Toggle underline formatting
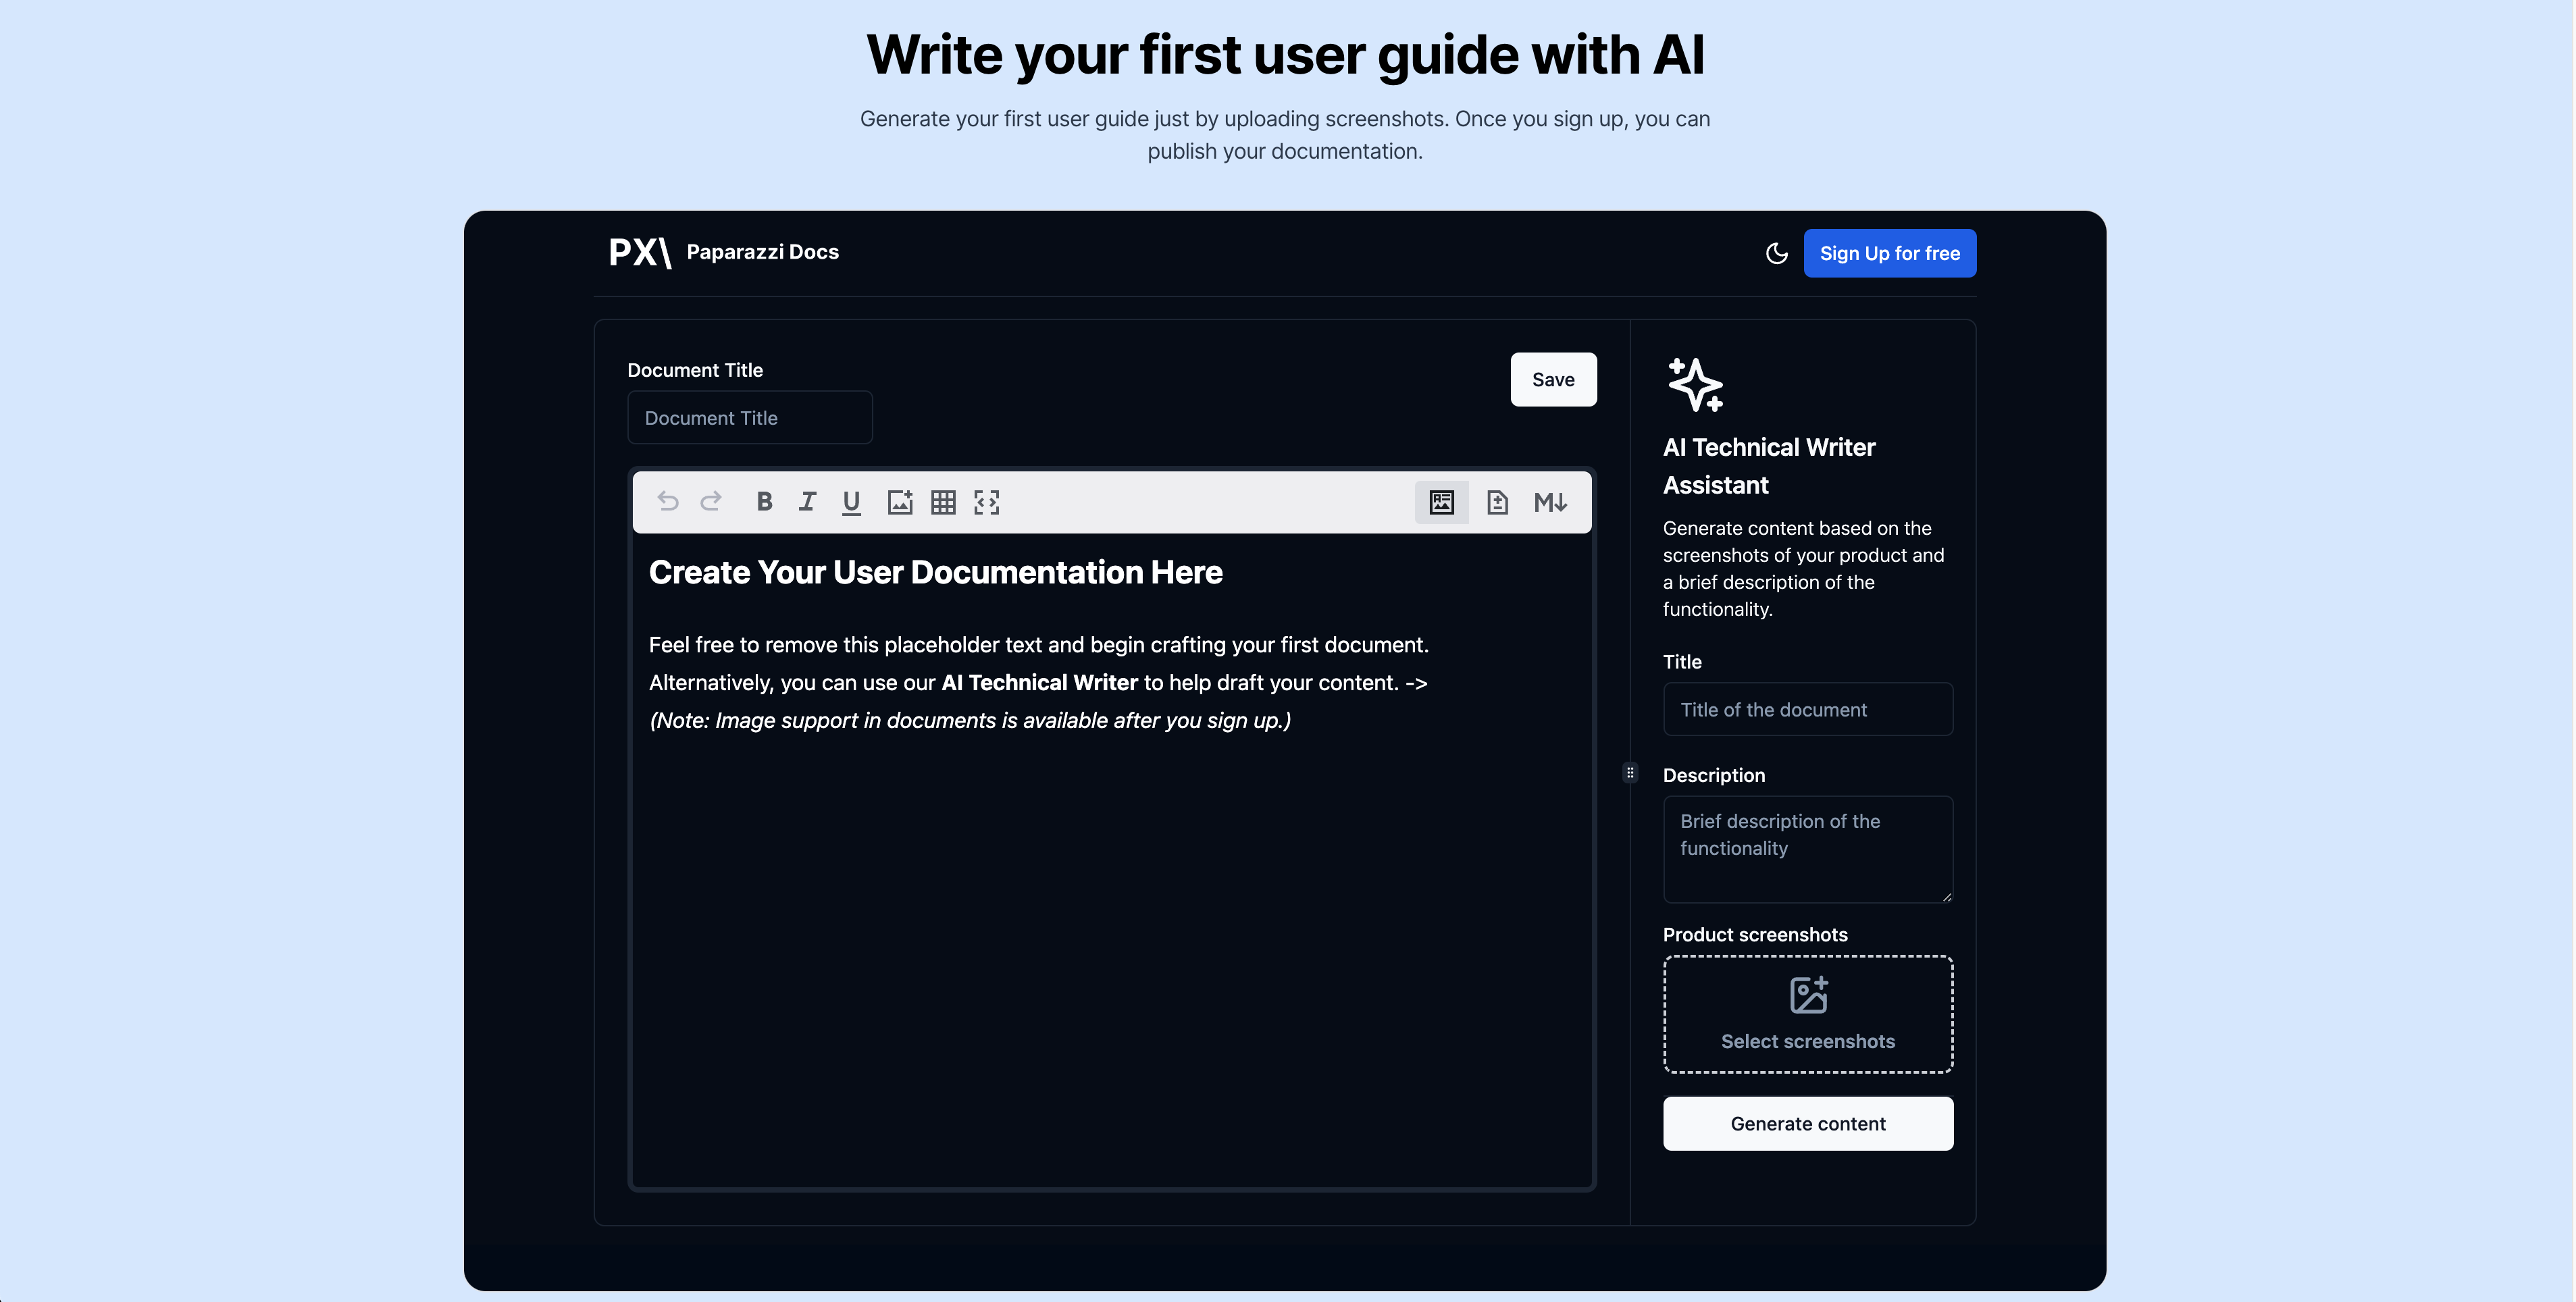This screenshot has height=1302, width=2576. tap(851, 502)
